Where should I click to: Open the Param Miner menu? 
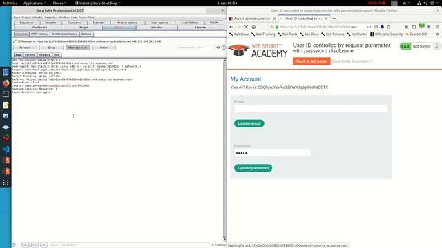click(87, 17)
